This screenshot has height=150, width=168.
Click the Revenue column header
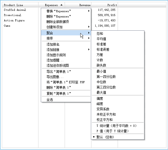point(78,5)
